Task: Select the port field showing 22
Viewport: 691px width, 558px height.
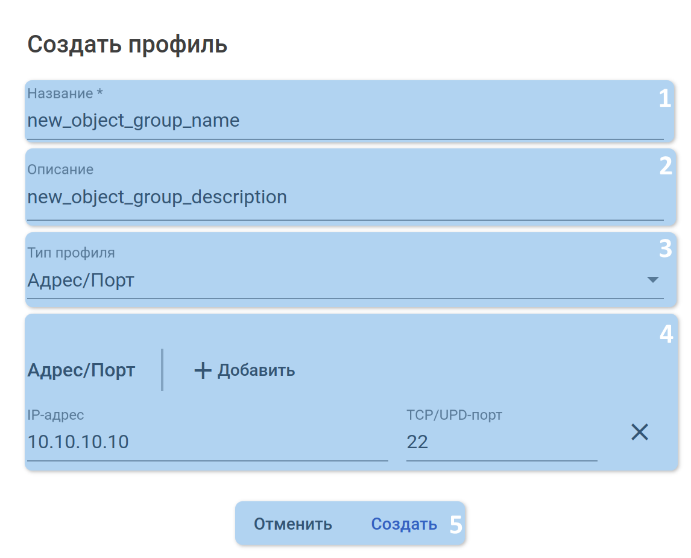Action: [x=500, y=442]
